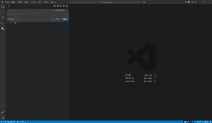Open VJSP panel settings gear
212x123 pixels.
(64, 6)
